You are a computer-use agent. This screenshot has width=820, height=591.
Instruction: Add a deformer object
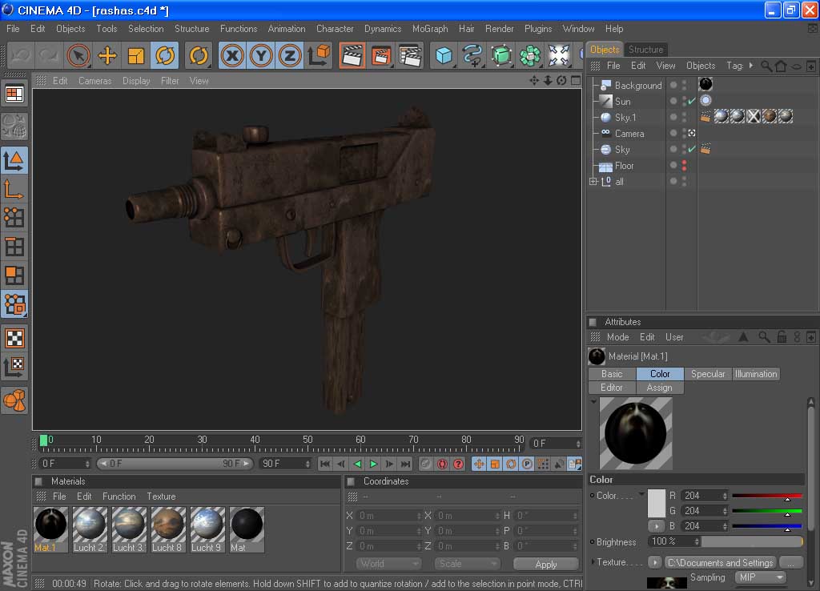(x=558, y=55)
